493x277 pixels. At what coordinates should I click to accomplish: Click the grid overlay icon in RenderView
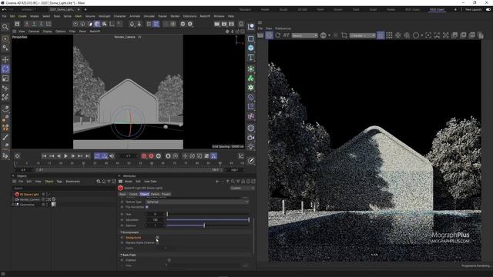pos(389,35)
